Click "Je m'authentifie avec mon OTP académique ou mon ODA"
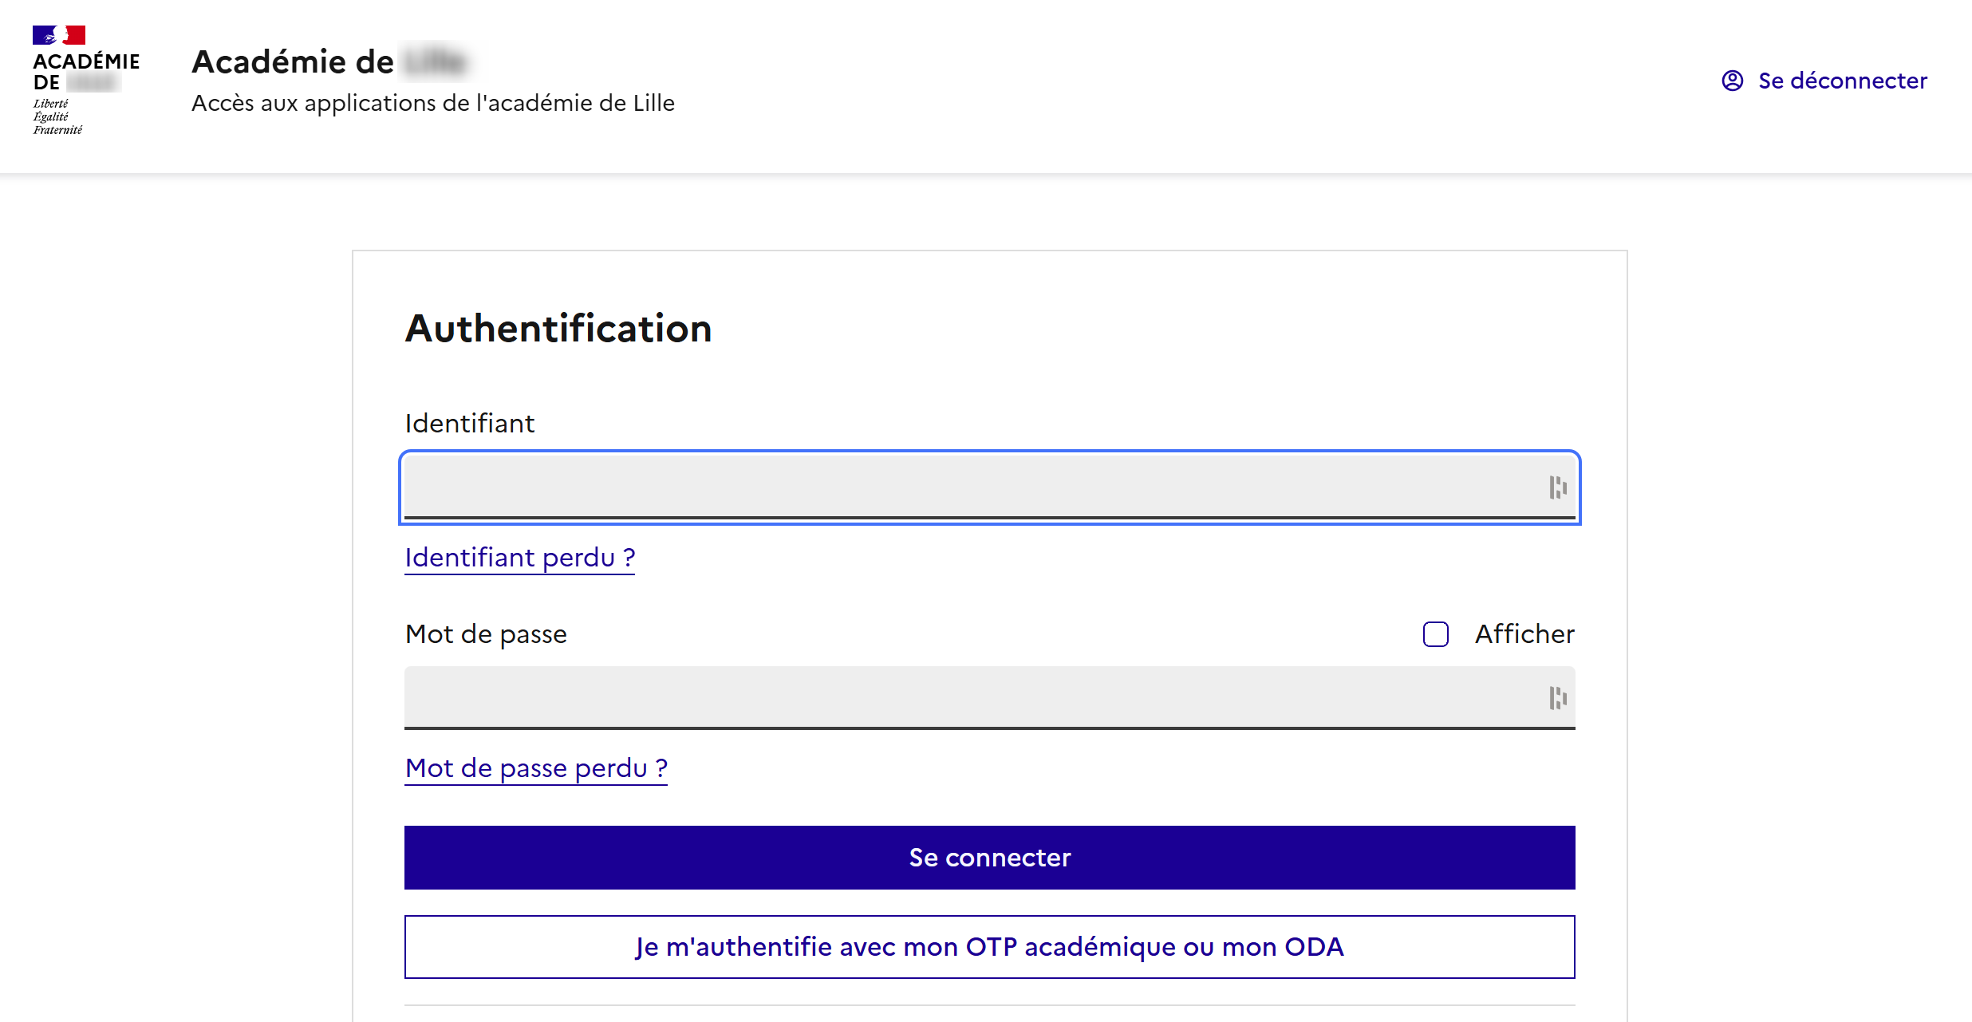 (989, 947)
